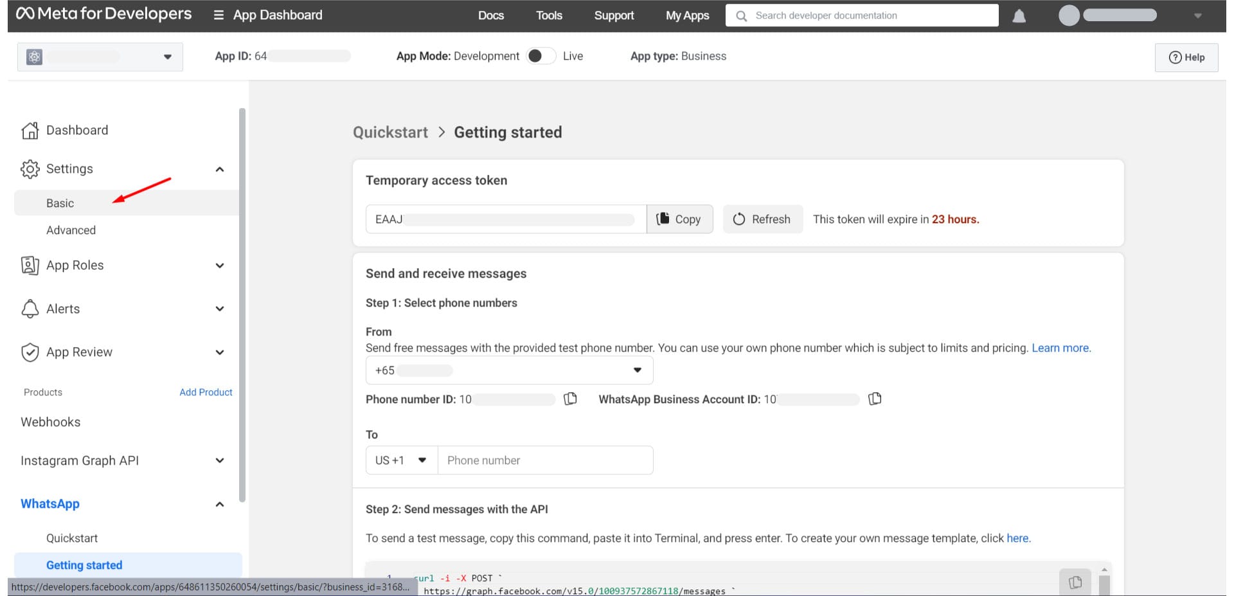1234x596 pixels.
Task: Collapse the Settings section
Action: [220, 169]
